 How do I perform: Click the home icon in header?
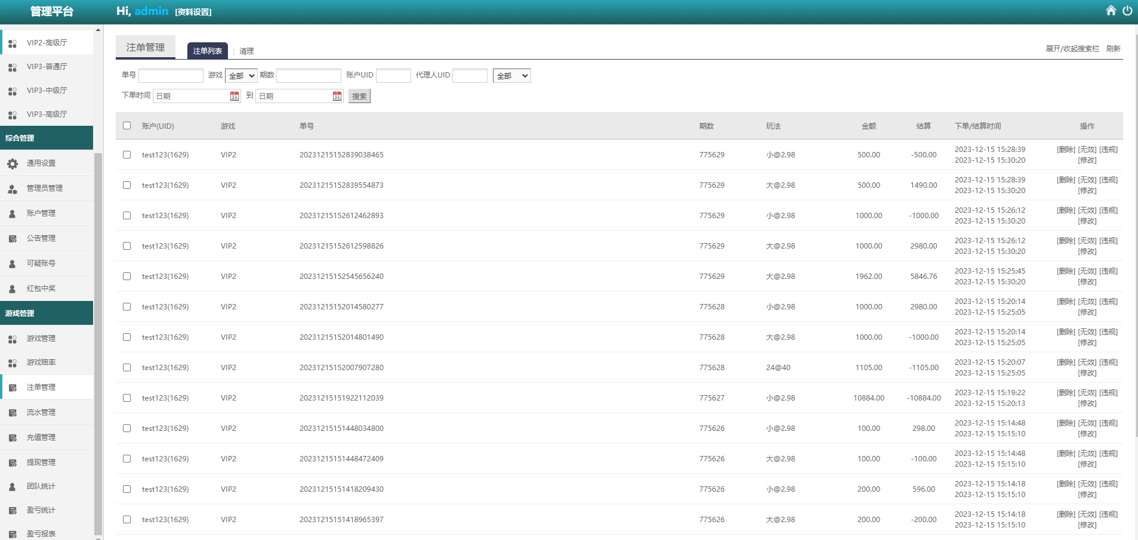point(1111,11)
